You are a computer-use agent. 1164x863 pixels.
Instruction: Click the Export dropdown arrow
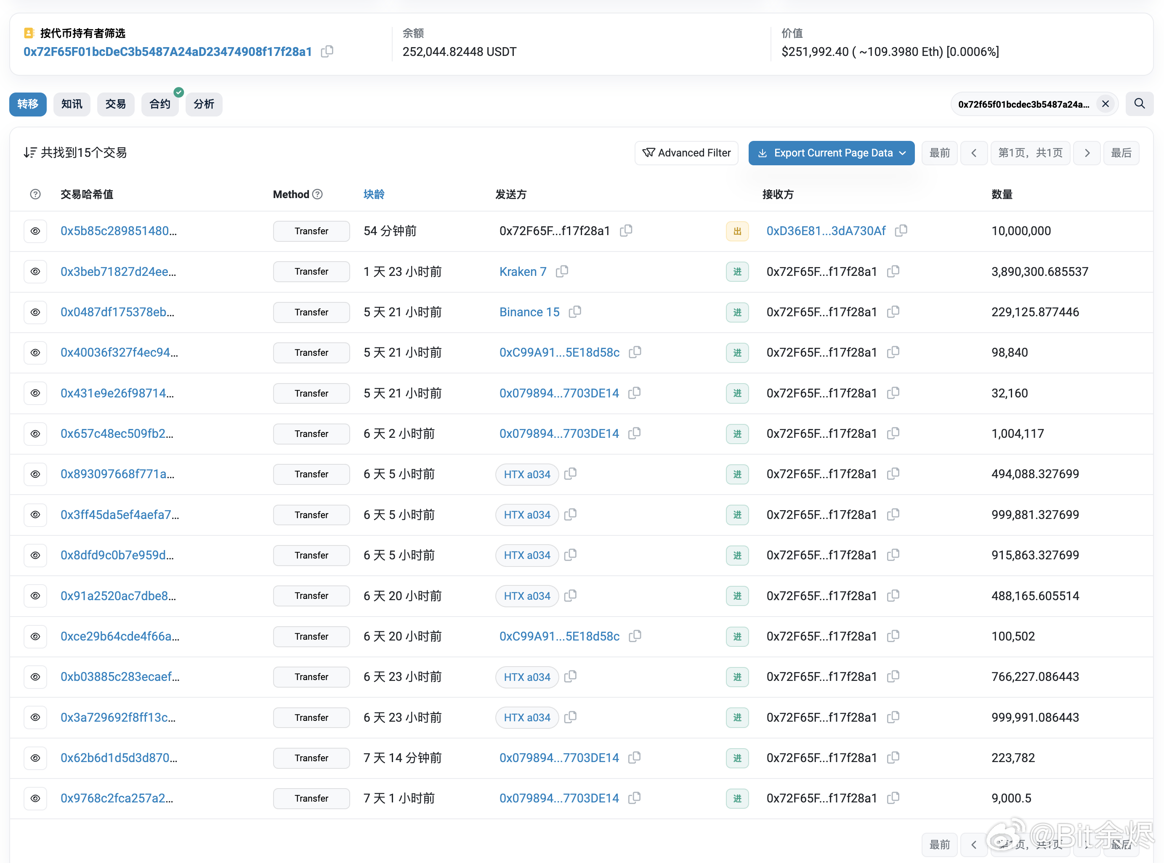904,152
